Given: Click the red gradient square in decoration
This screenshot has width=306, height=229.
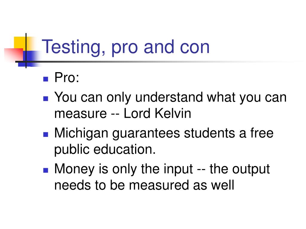Looking at the screenshot, I should tap(13, 55).
